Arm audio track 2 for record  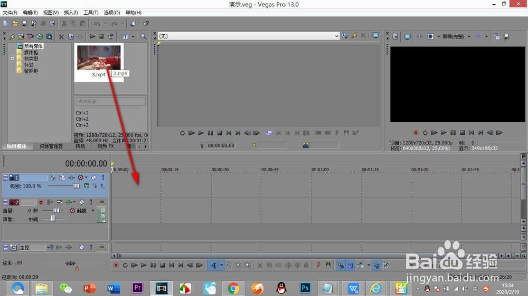[41, 202]
